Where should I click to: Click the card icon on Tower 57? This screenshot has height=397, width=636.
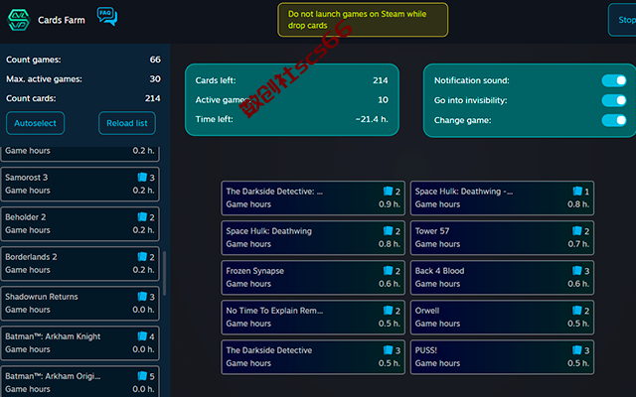[576, 230]
